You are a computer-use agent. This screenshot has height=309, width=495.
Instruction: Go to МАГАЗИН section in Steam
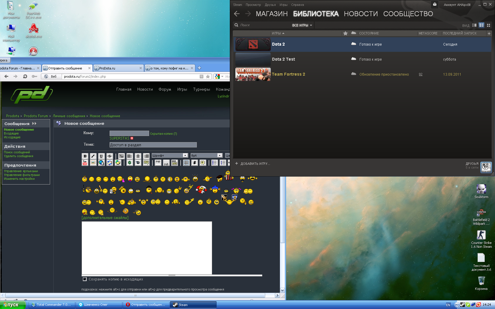tap(272, 14)
